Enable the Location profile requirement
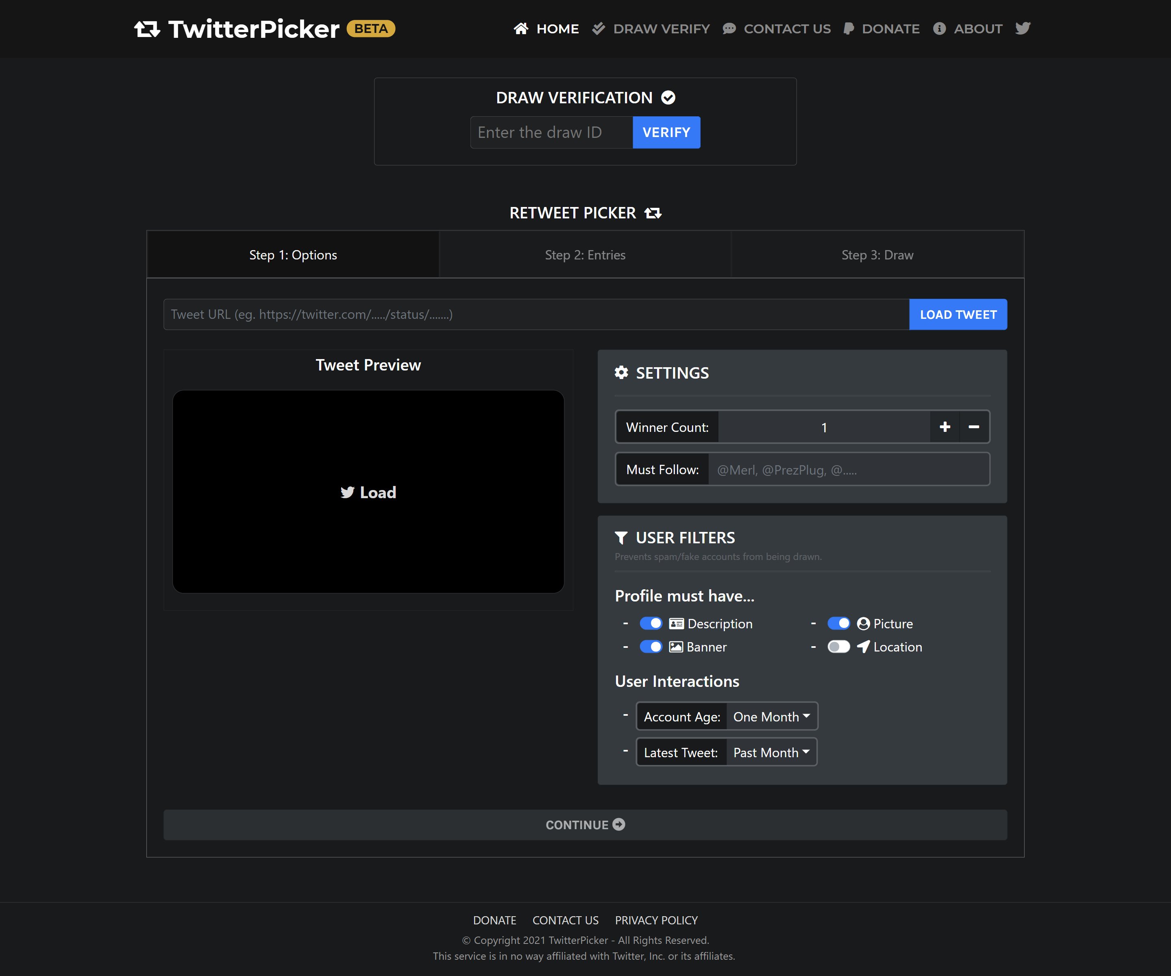Screen dimensions: 1171x976 click(x=839, y=647)
